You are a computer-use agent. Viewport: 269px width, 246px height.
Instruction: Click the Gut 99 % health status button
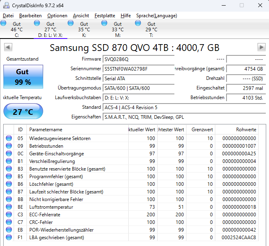[23, 77]
